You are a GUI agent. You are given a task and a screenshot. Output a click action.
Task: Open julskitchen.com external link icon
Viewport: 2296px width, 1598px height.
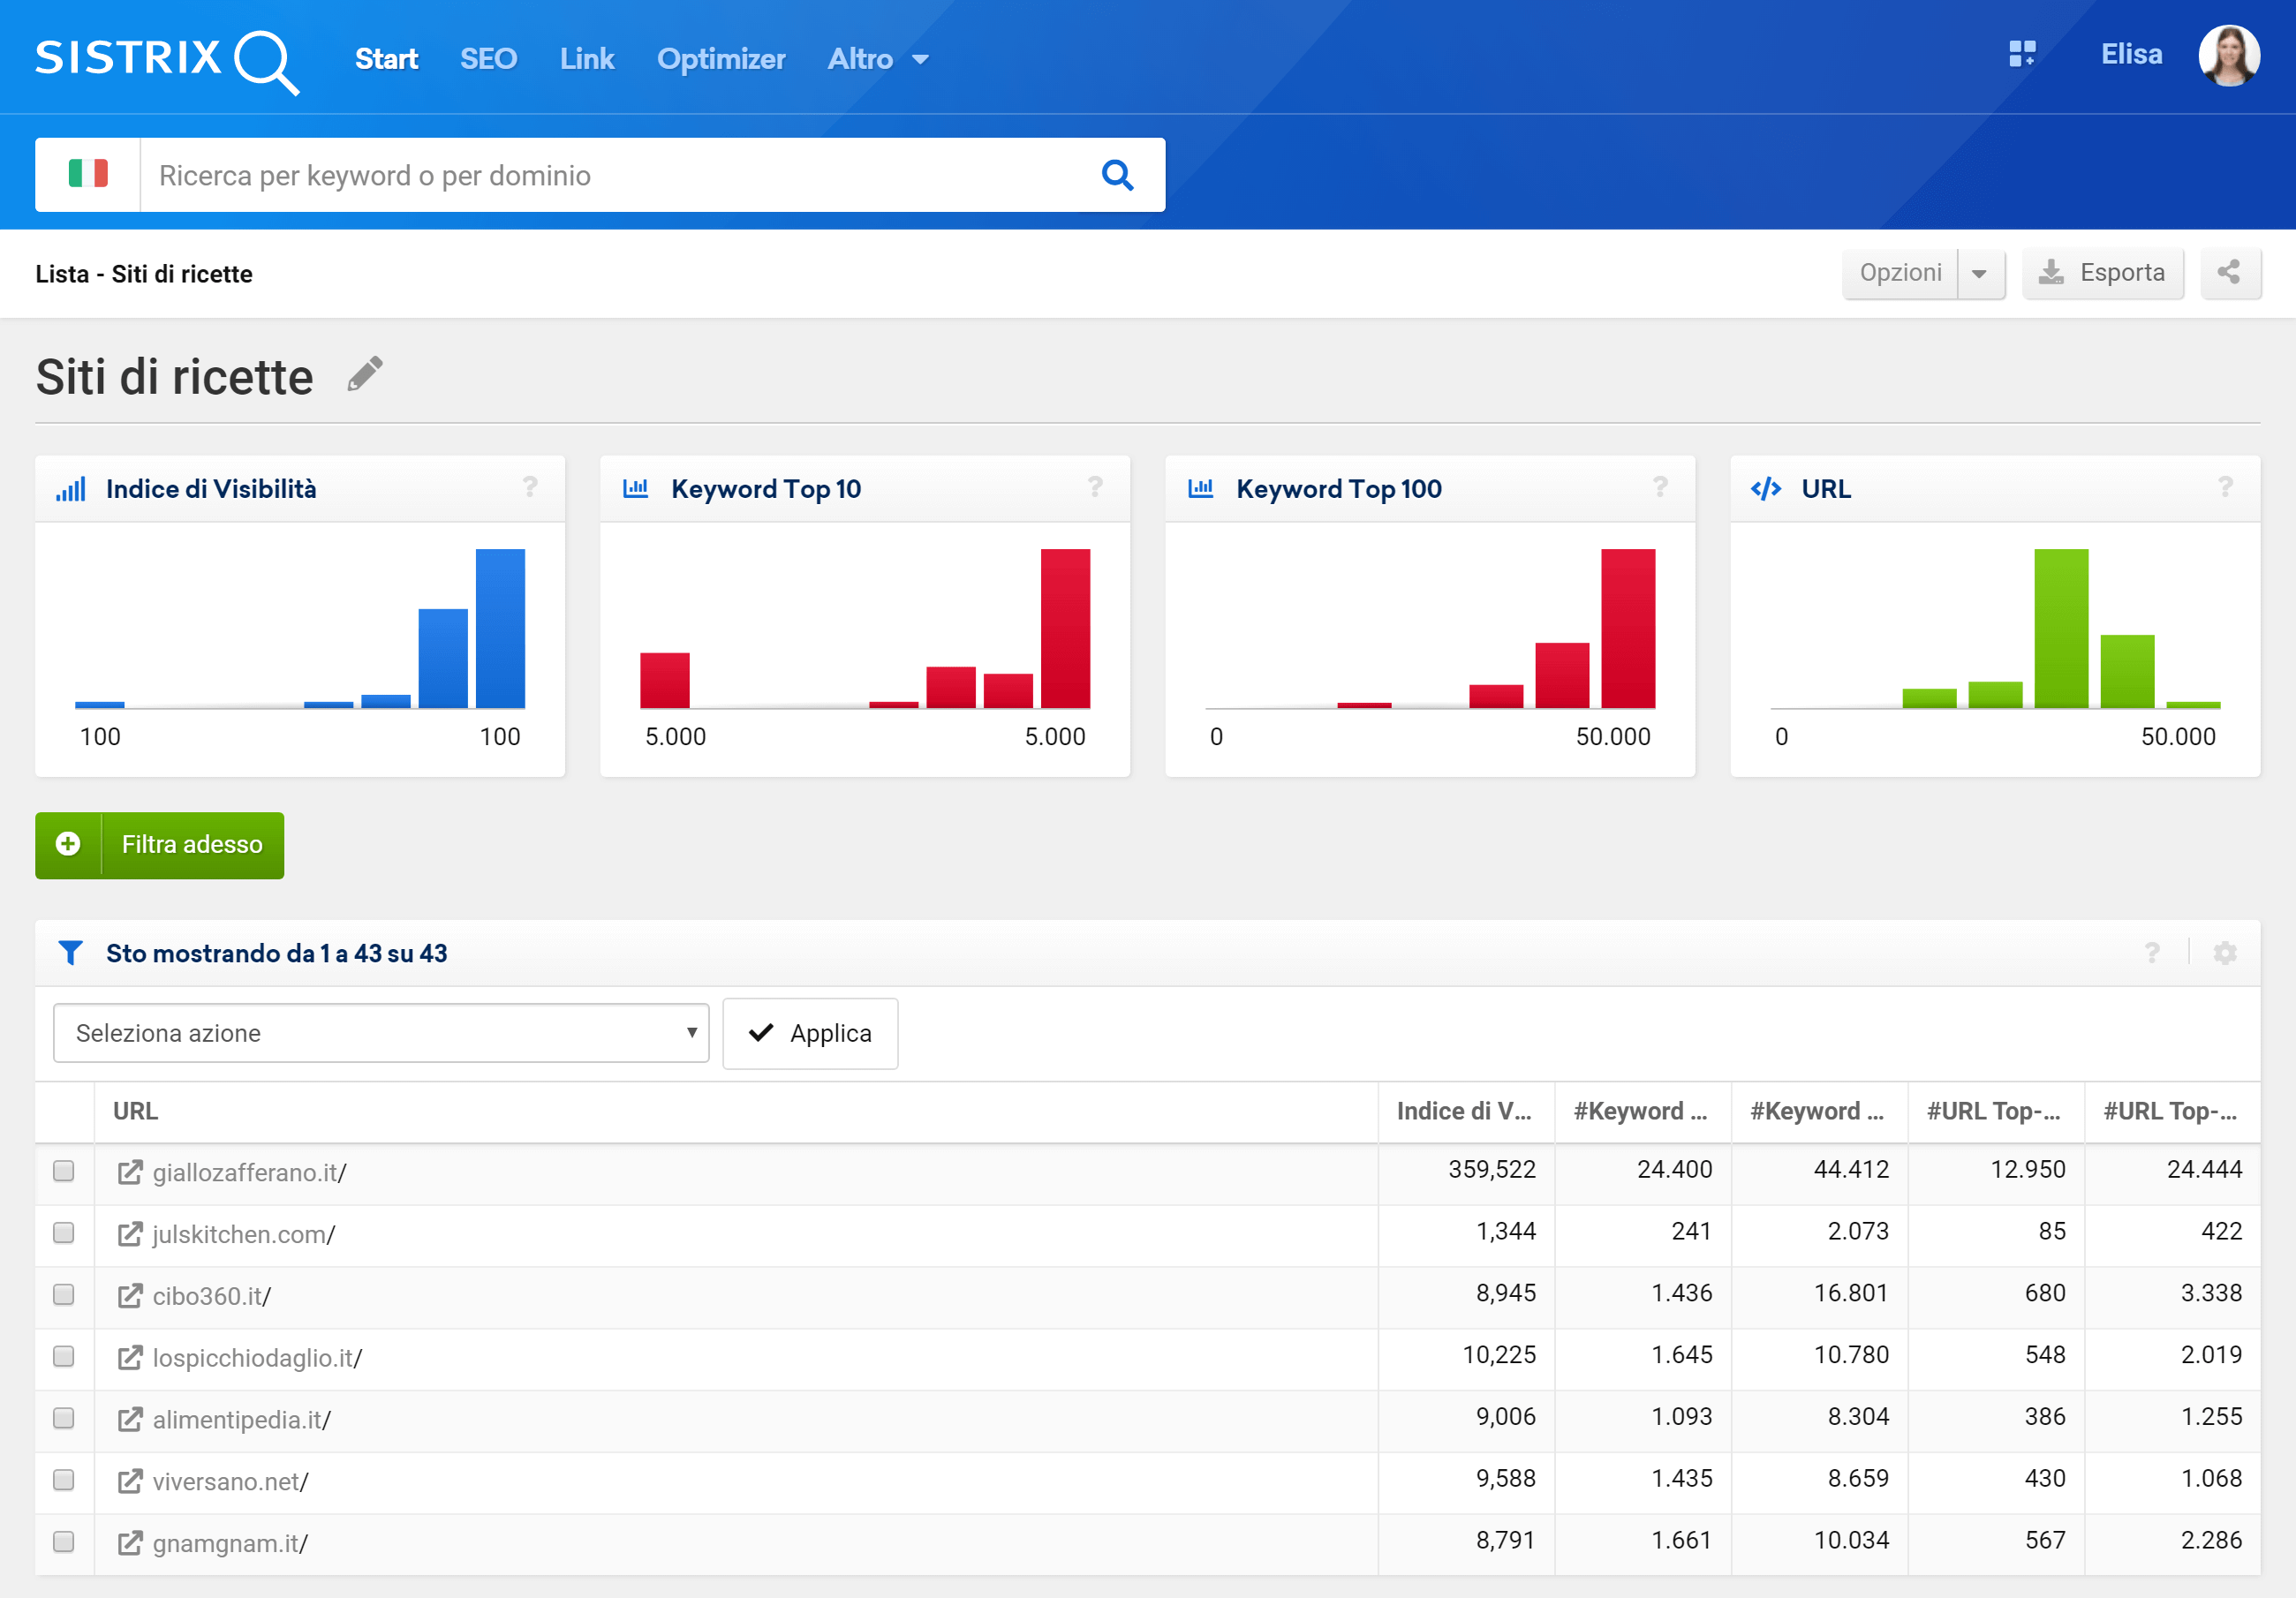point(130,1234)
